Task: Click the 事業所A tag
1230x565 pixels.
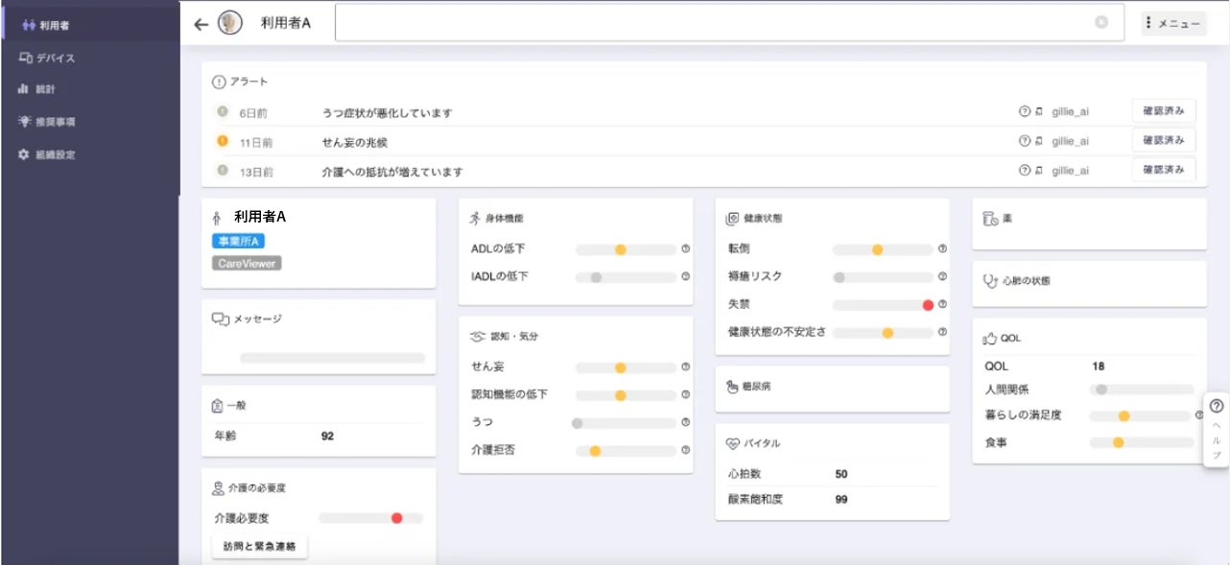Action: pos(237,241)
